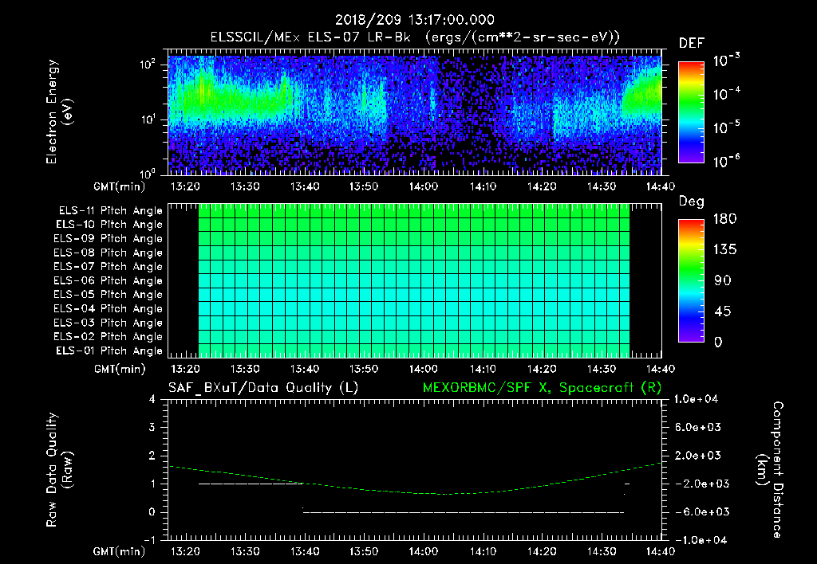Click 13:30 tick label under pitch angle panel
The image size is (817, 564).
point(245,370)
